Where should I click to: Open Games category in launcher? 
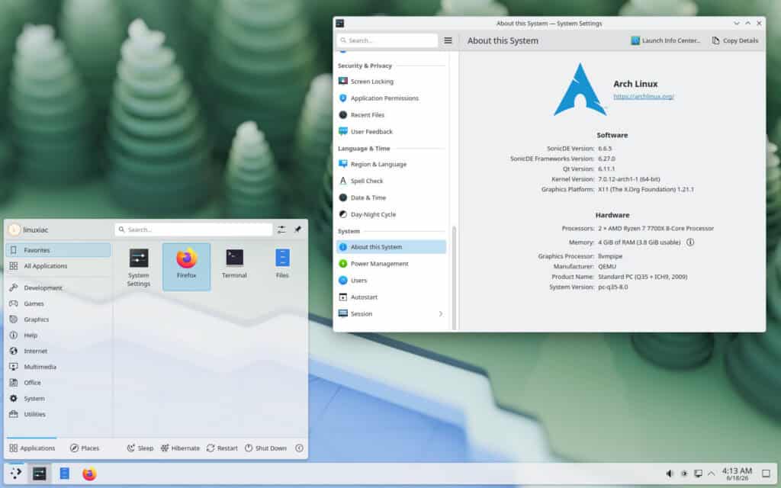tap(58, 303)
